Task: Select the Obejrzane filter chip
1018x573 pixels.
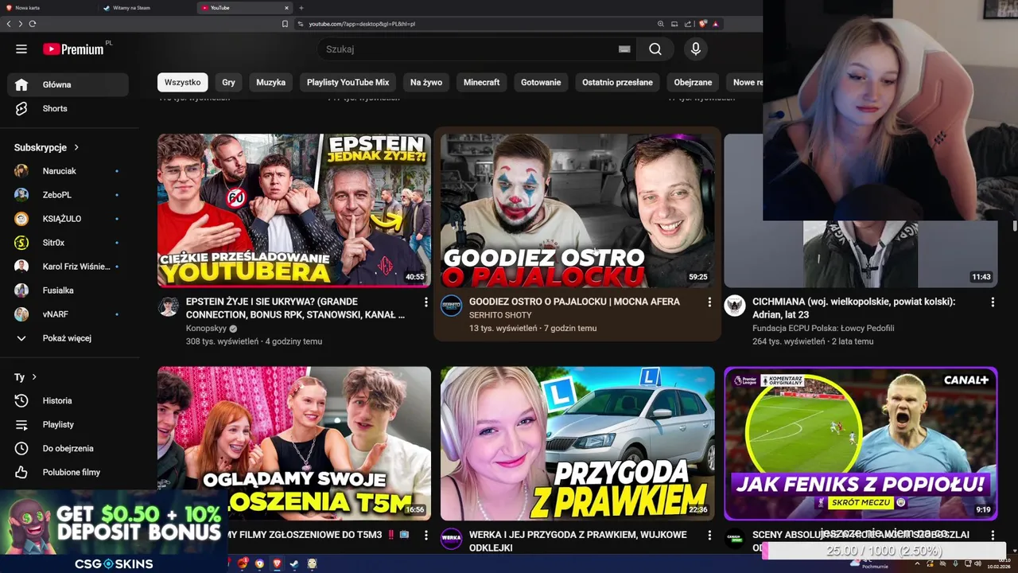Action: pyautogui.click(x=693, y=82)
